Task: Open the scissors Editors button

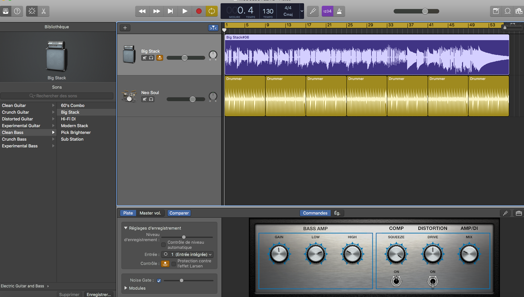Action: click(x=44, y=11)
